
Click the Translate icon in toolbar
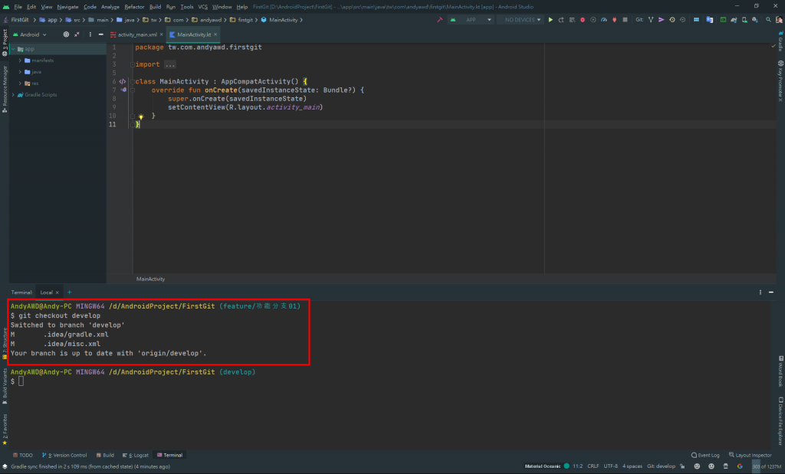[x=709, y=20]
